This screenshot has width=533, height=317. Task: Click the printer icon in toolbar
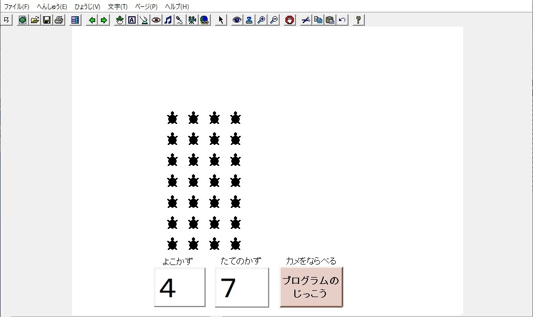59,20
